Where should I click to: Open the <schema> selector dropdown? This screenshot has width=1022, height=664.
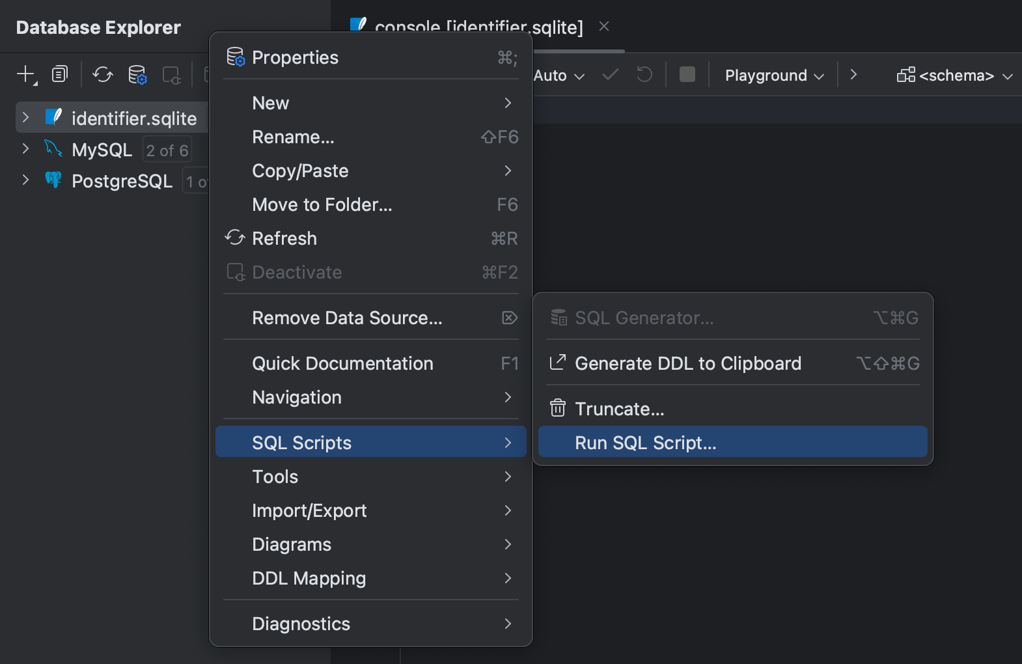[954, 76]
